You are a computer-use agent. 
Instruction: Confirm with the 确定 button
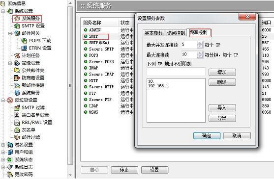click(207, 136)
